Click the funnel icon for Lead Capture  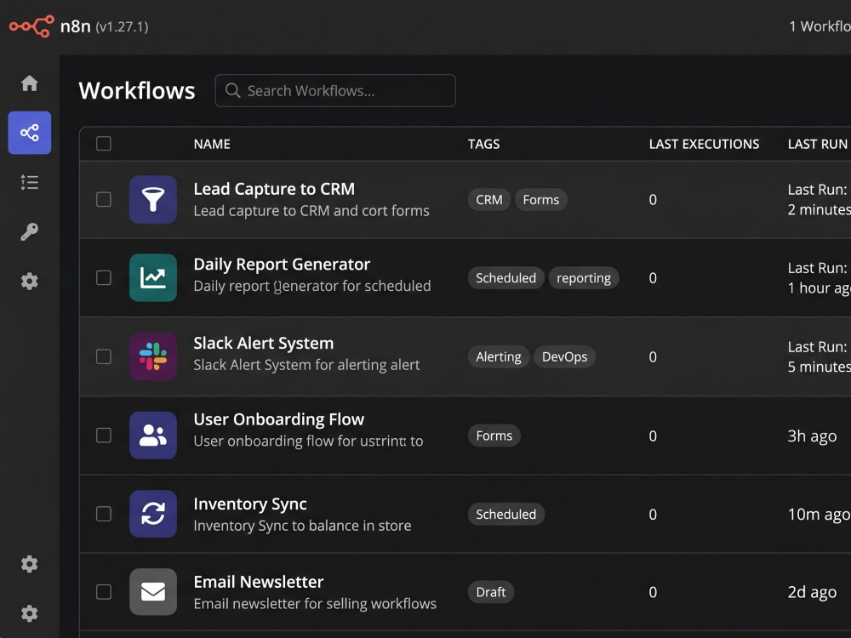click(x=153, y=200)
